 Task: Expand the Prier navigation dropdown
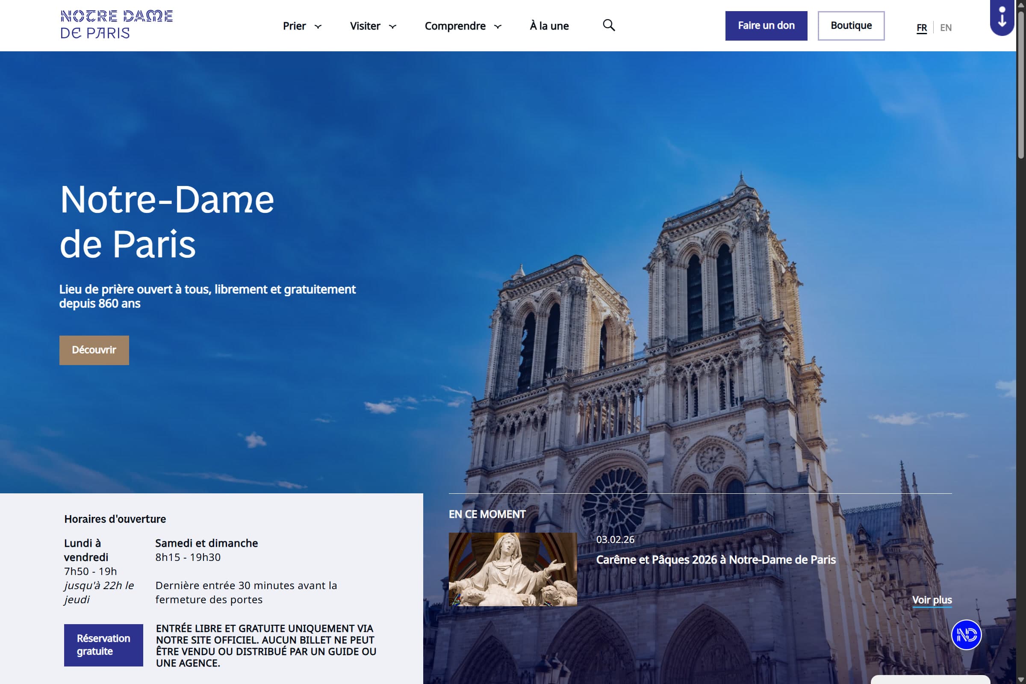click(302, 26)
